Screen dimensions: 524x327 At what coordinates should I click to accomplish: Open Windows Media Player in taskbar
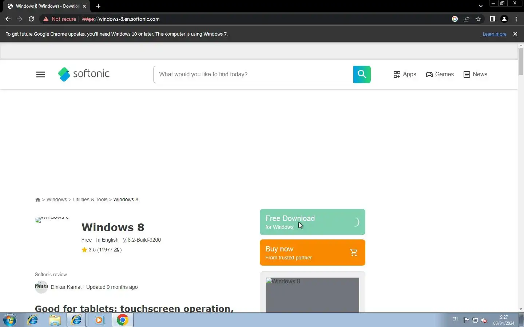tap(99, 320)
